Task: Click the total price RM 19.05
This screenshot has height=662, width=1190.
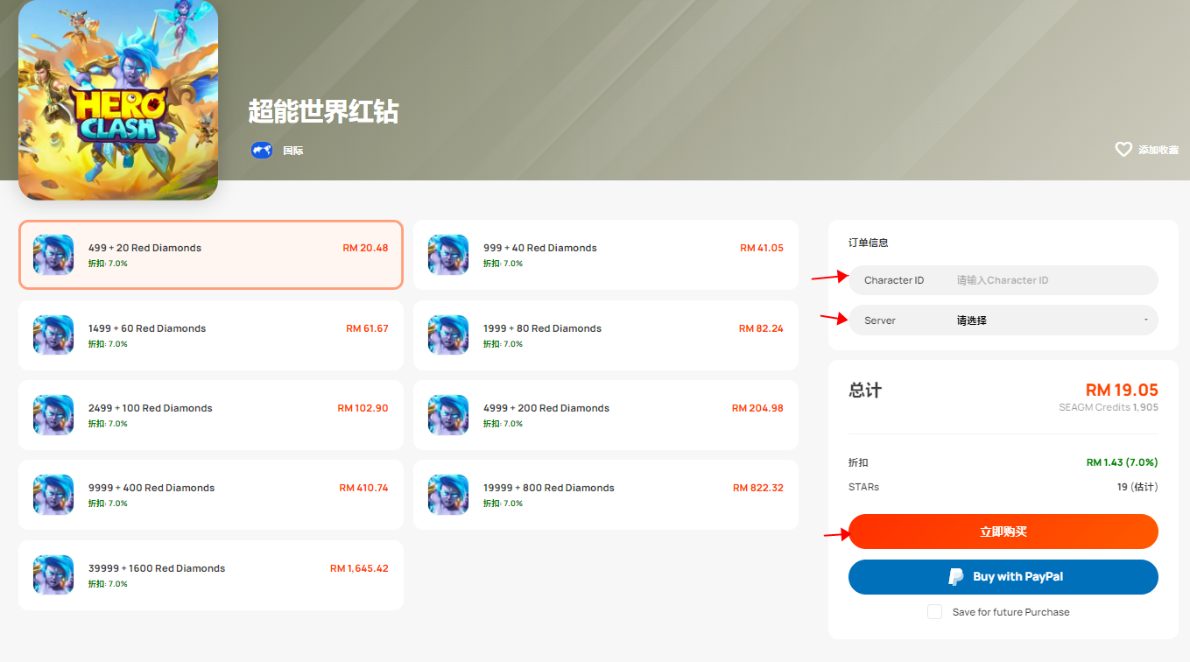Action: (x=1122, y=390)
